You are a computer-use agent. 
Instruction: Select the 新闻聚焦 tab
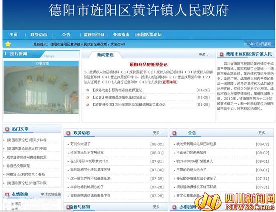point(105,55)
